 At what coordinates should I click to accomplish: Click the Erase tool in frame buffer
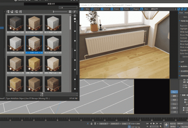point(112,9)
